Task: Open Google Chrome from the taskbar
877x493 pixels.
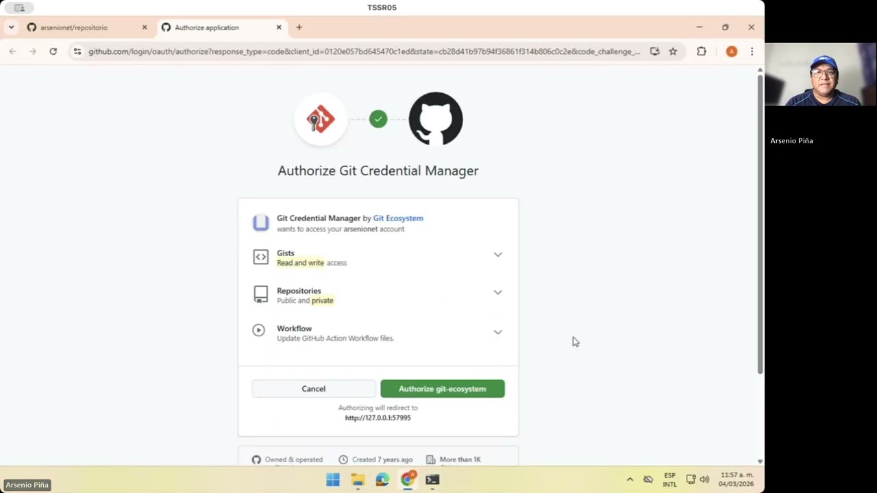Action: click(408, 480)
